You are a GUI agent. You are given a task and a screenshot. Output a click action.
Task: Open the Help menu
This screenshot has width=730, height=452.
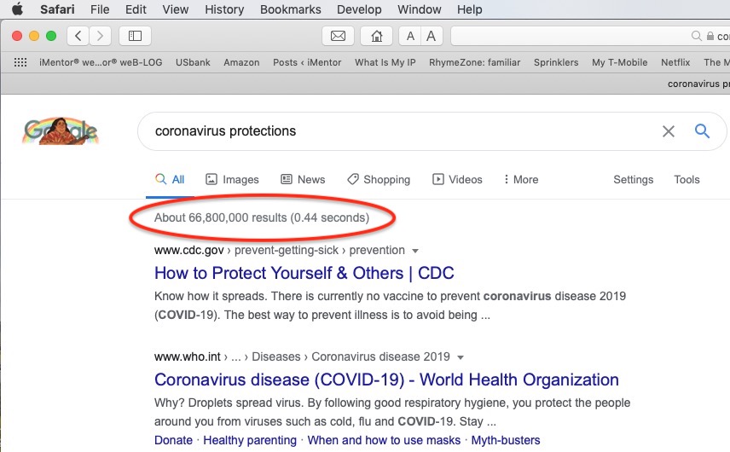(469, 9)
